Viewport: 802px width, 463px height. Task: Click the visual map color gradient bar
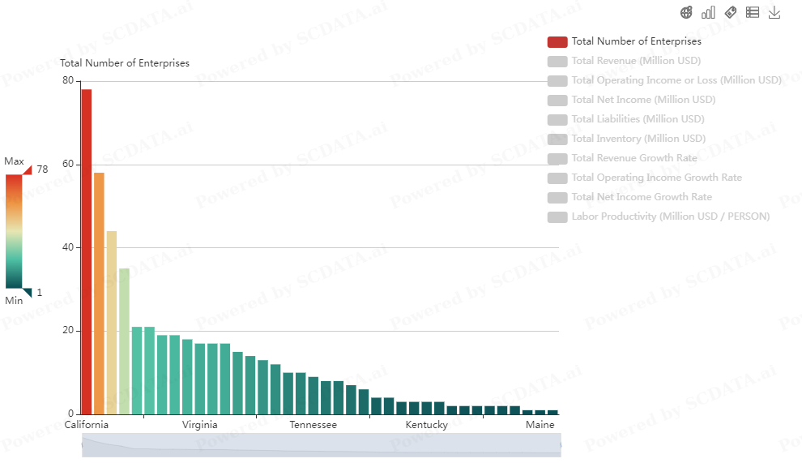point(14,231)
